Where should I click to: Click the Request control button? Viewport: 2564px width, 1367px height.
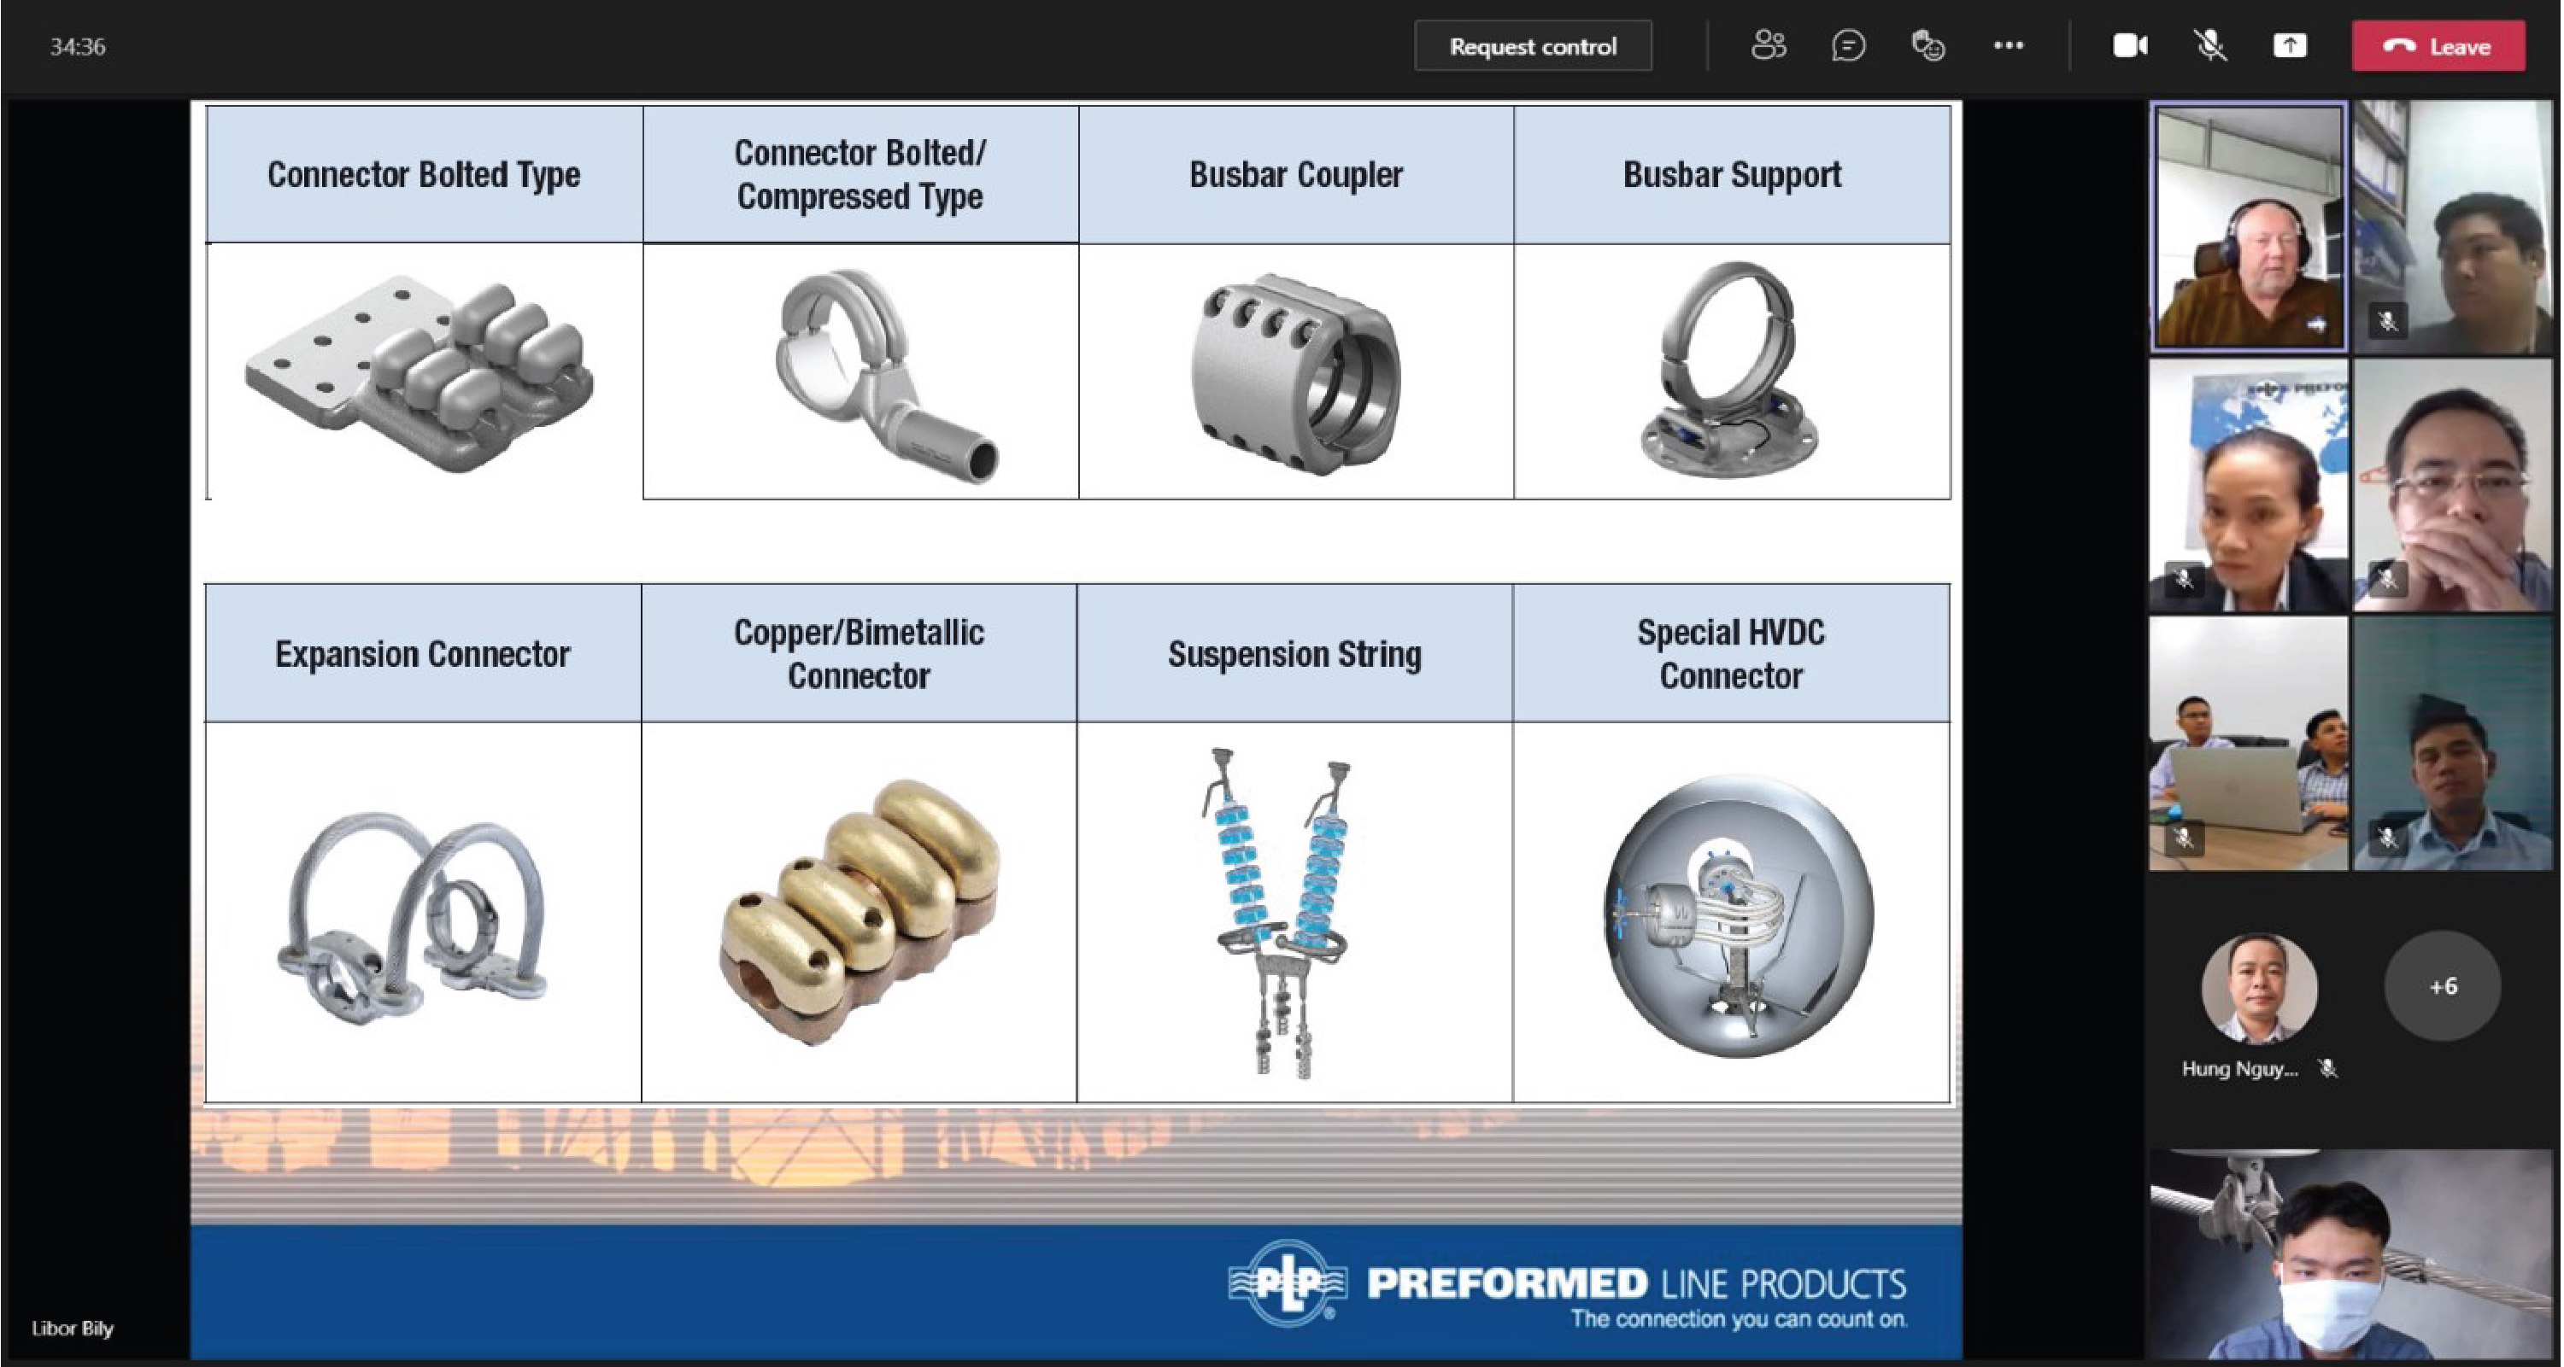[1533, 47]
